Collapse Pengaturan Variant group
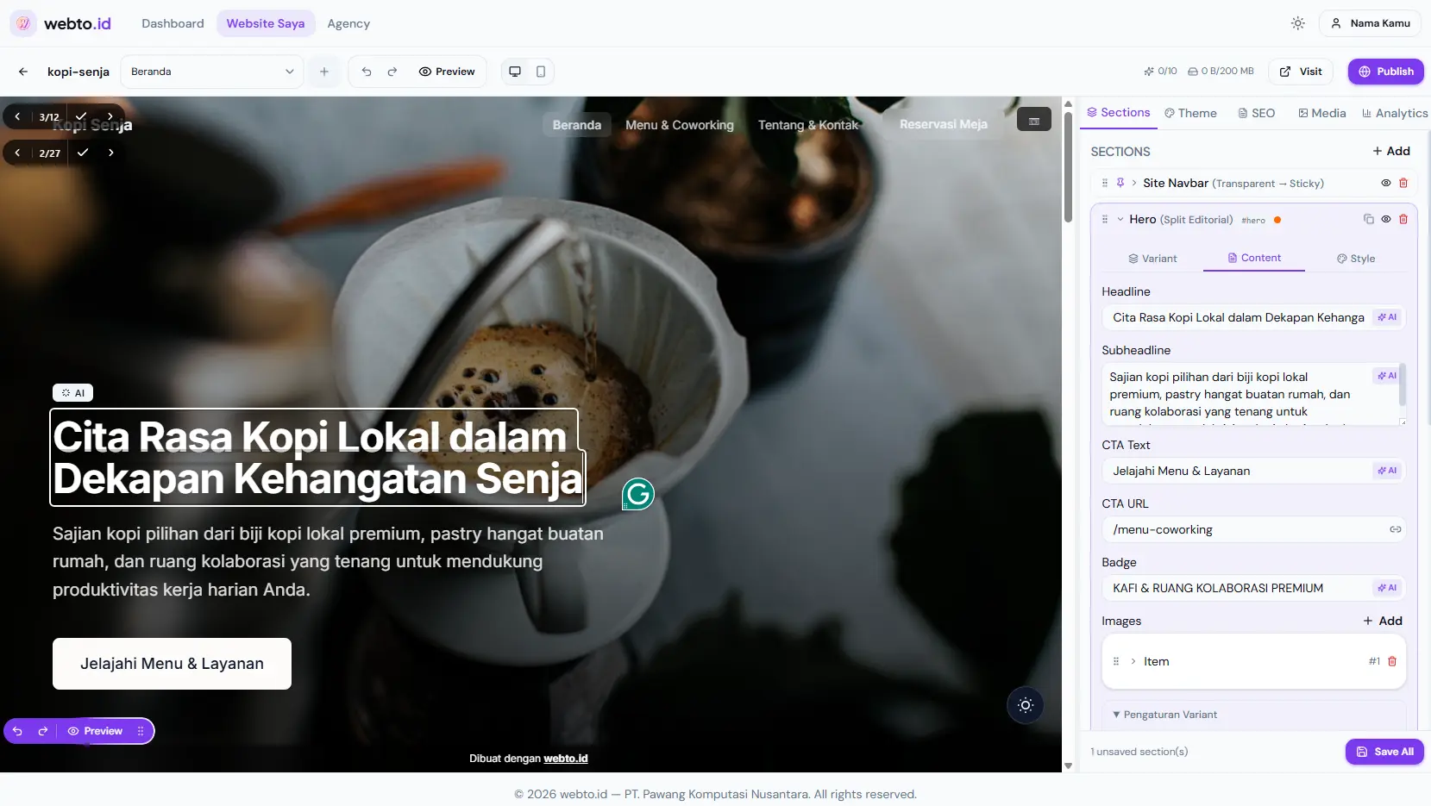 pos(1165,715)
